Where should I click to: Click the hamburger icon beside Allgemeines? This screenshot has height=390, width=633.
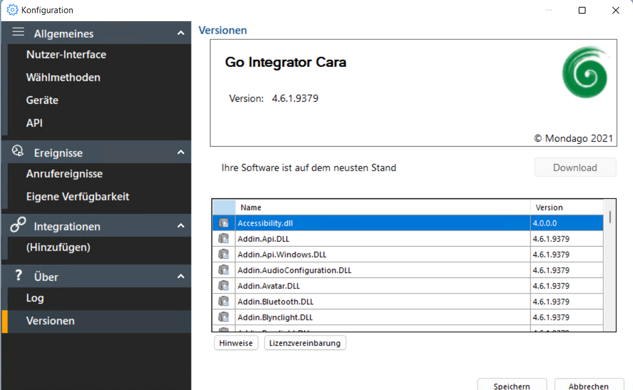[x=18, y=32]
